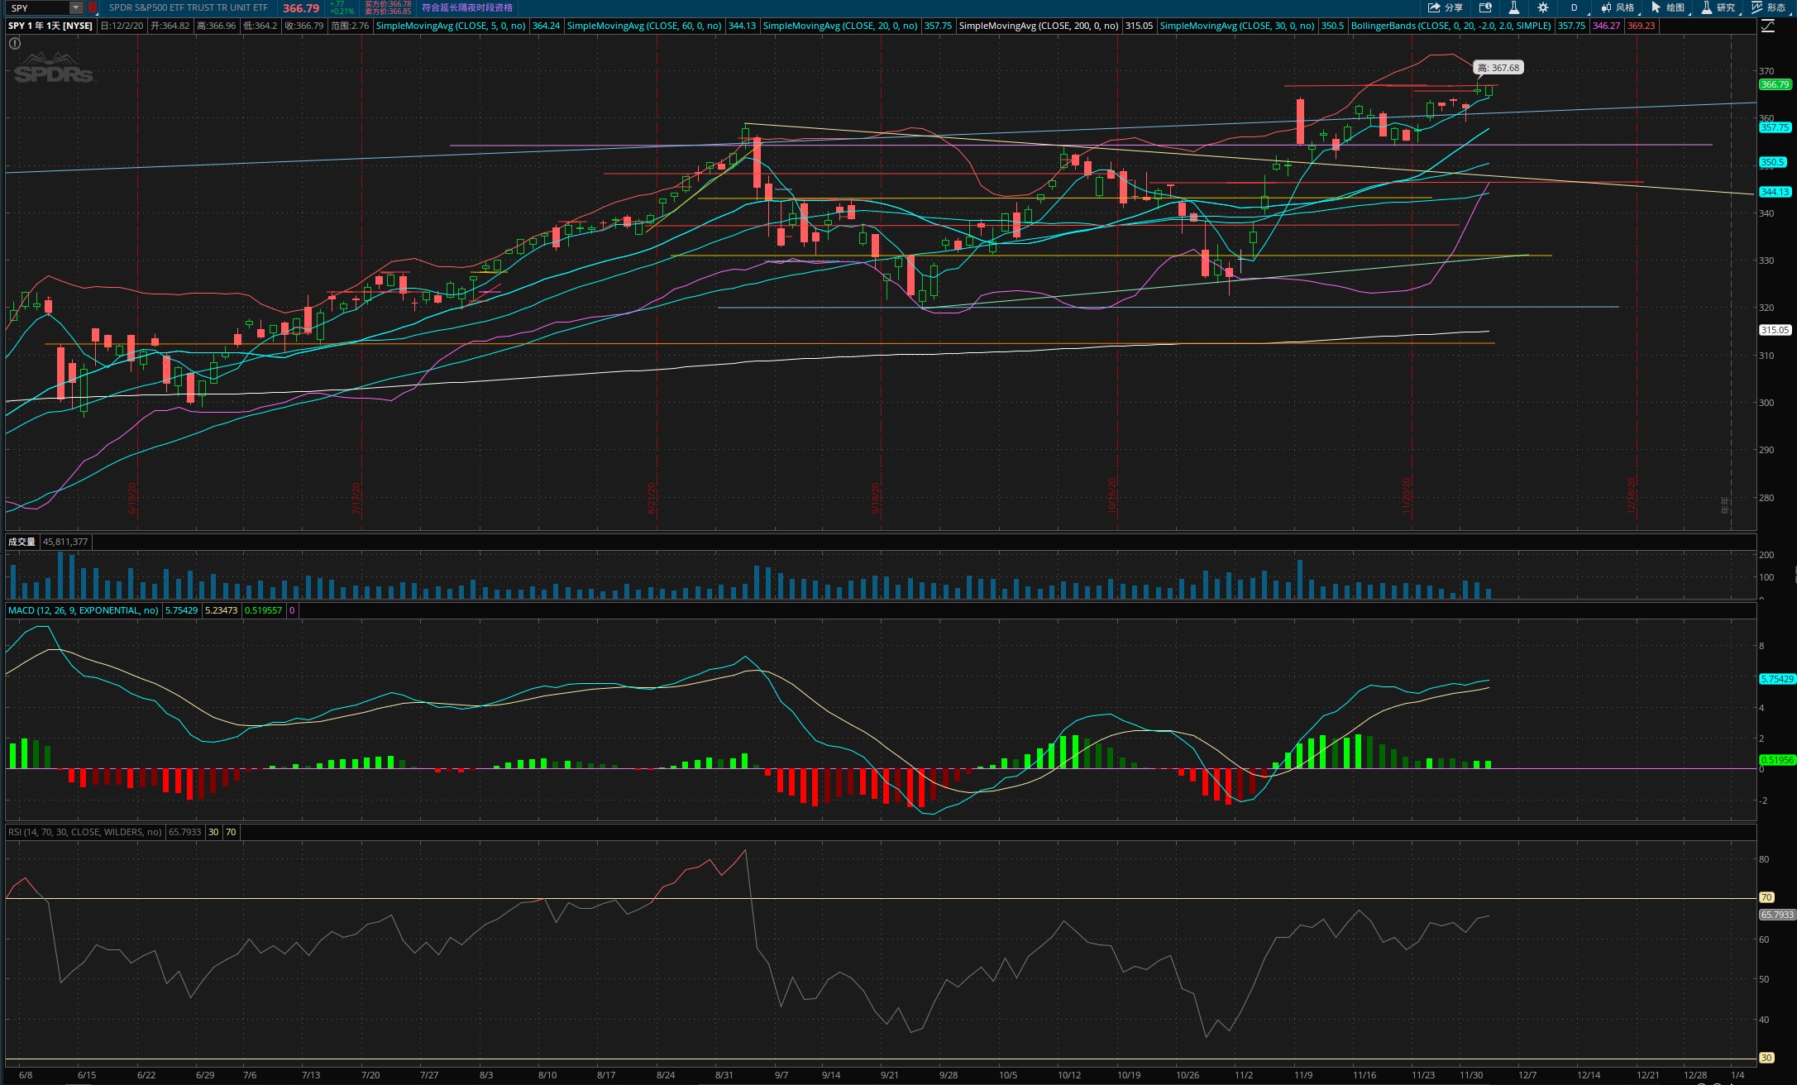This screenshot has width=1797, height=1085.
Task: Open the flask studies shortcut icon
Action: tap(1513, 7)
